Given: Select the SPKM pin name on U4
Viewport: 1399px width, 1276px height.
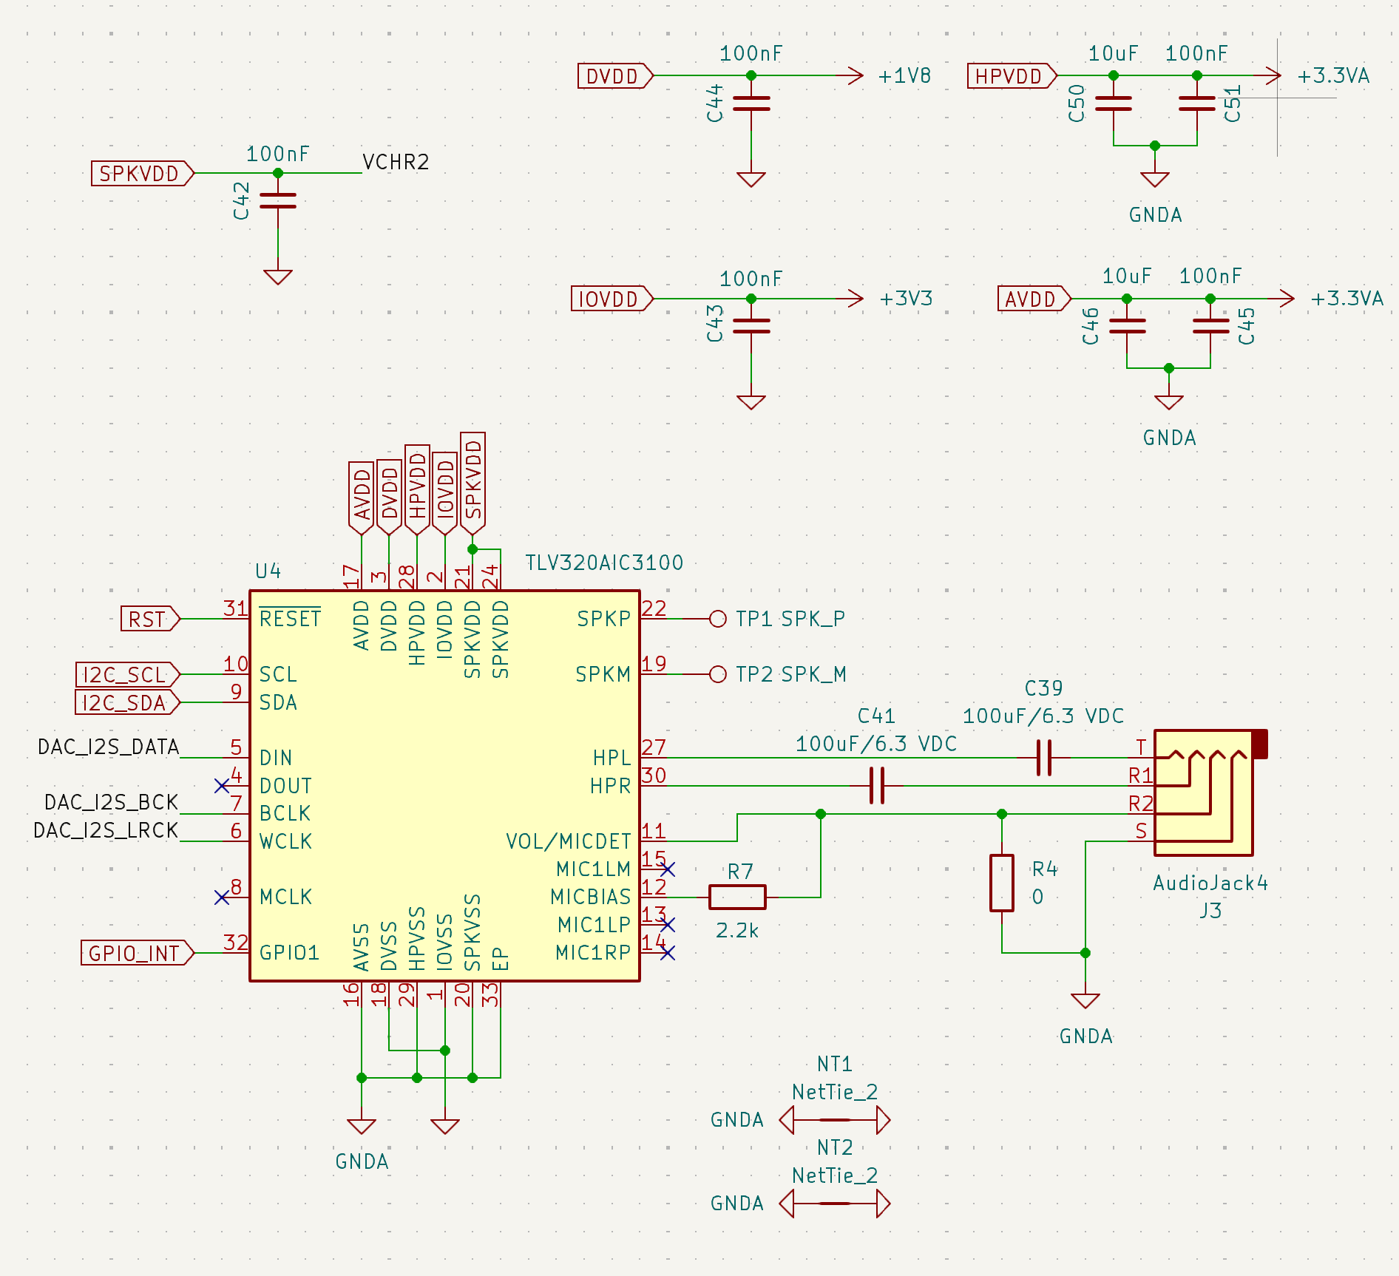Looking at the screenshot, I should click(x=603, y=674).
